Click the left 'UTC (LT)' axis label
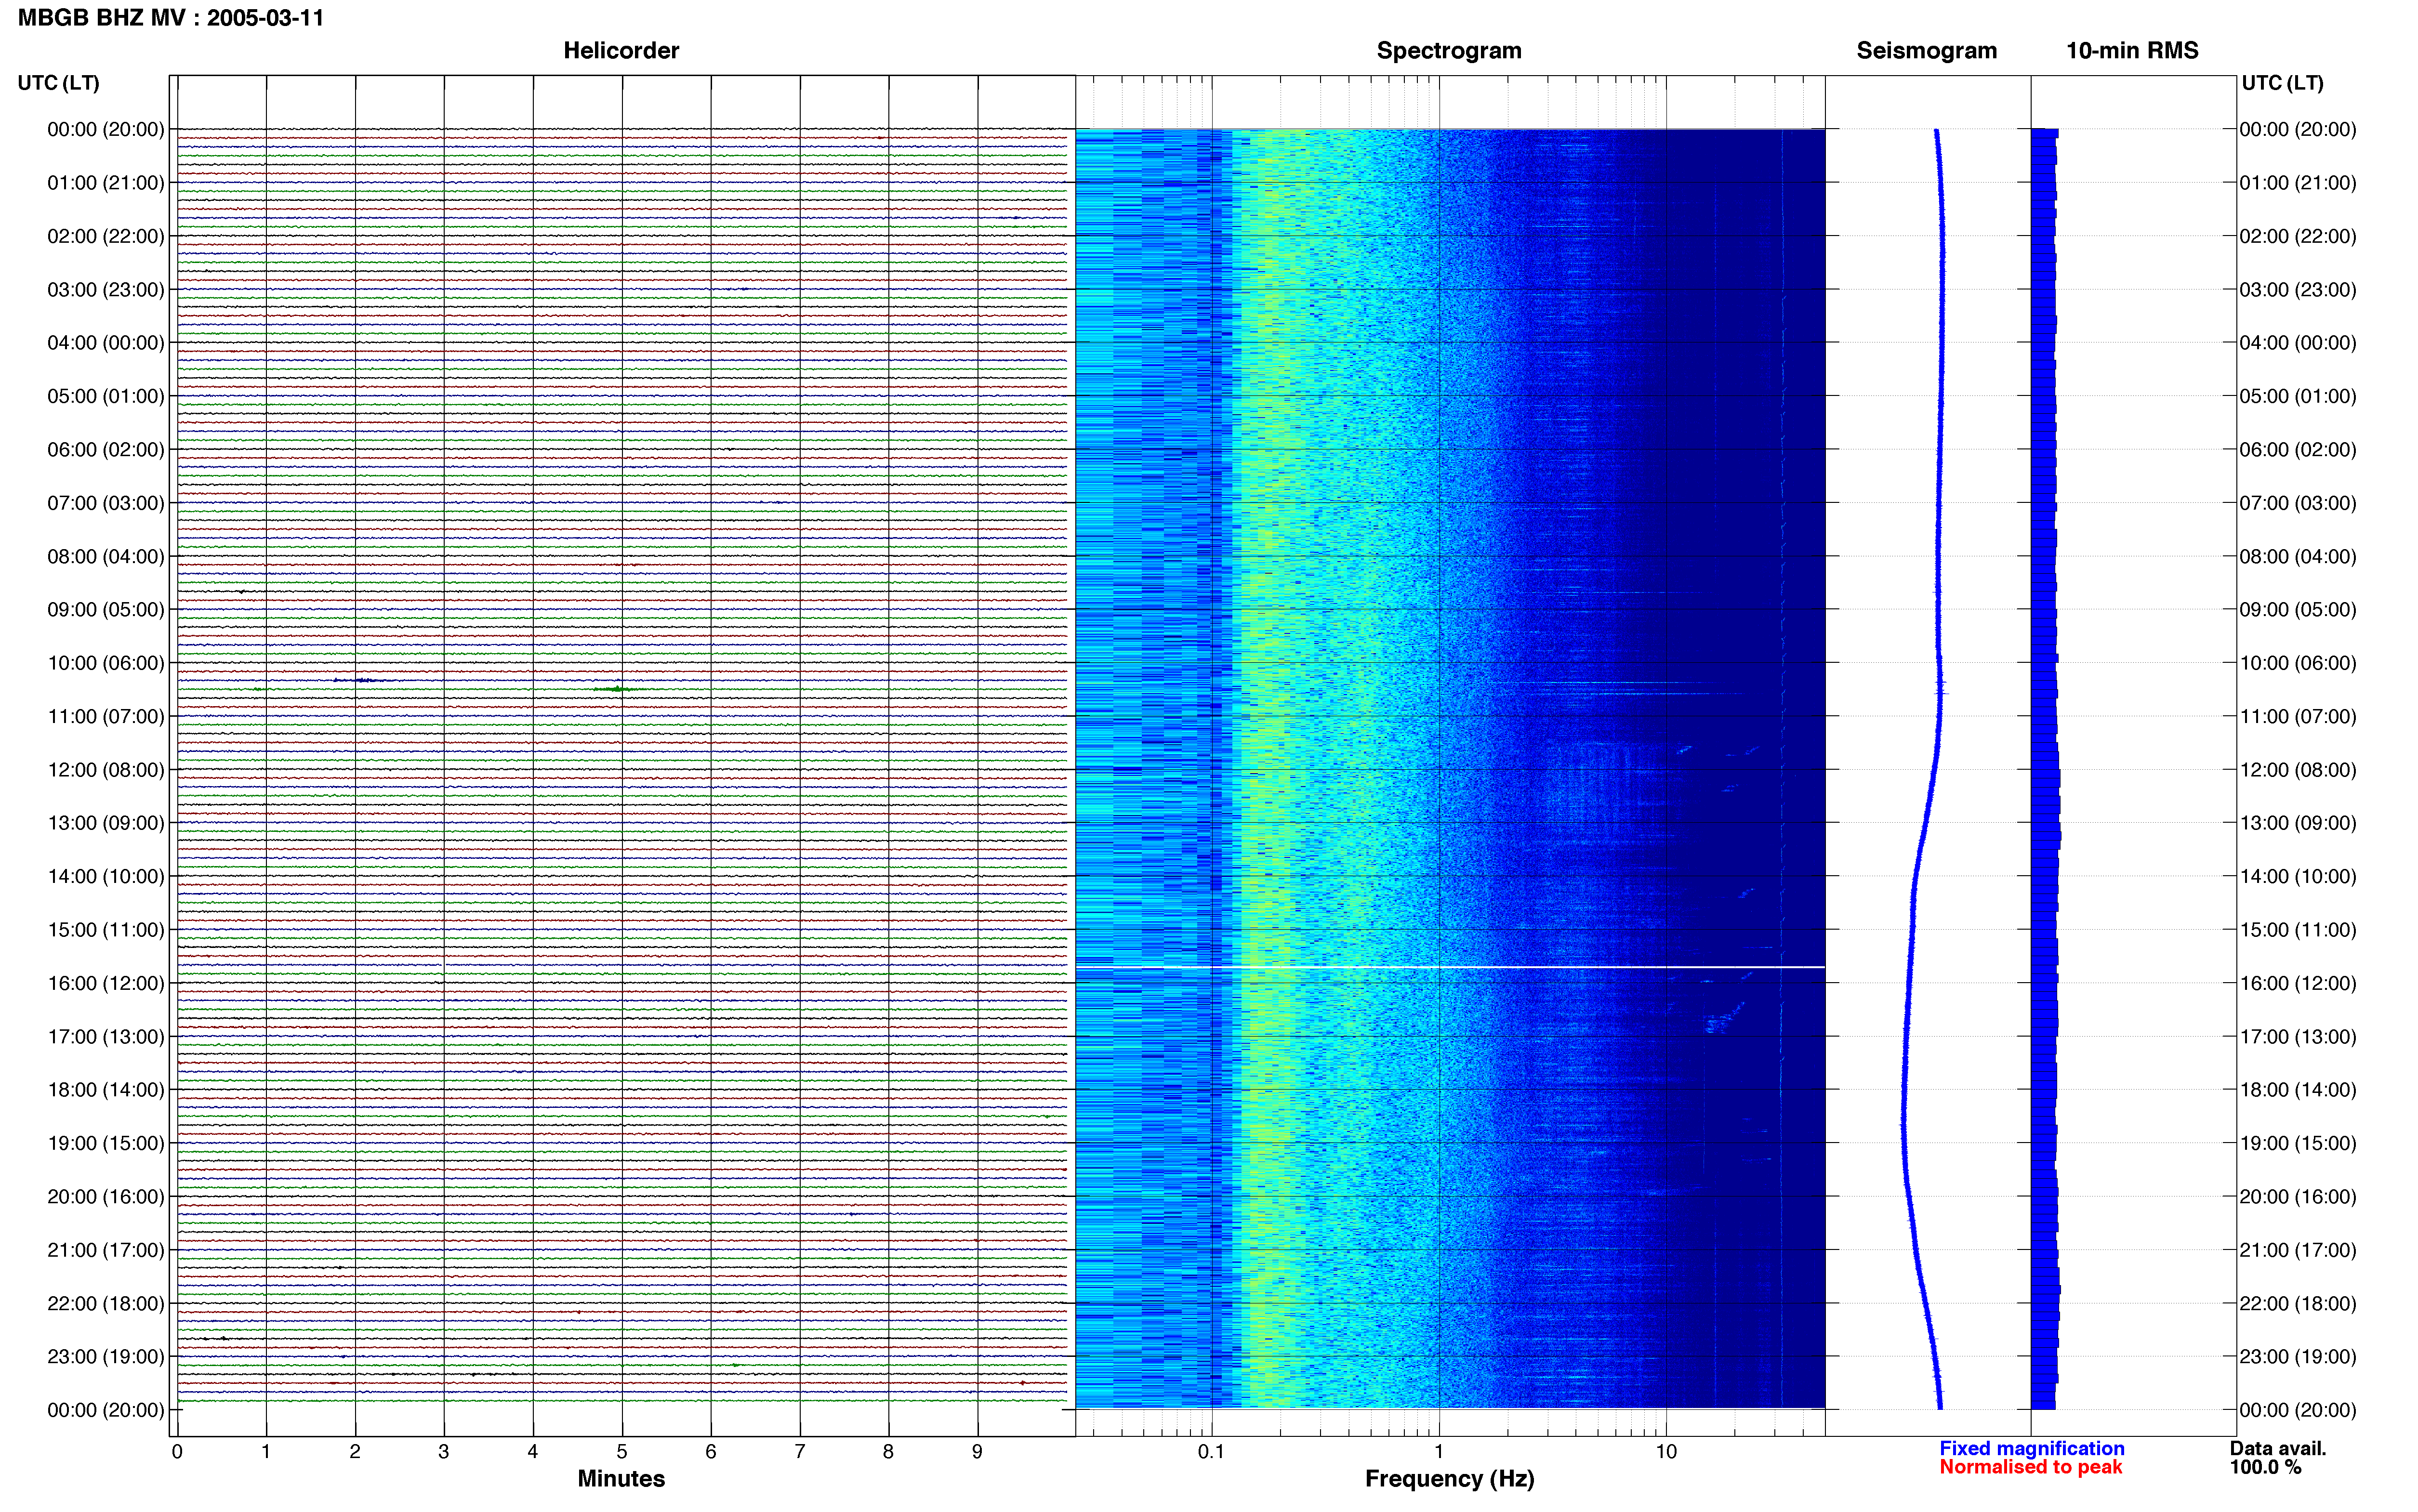This screenshot has height=1512, width=2418. pyautogui.click(x=59, y=83)
